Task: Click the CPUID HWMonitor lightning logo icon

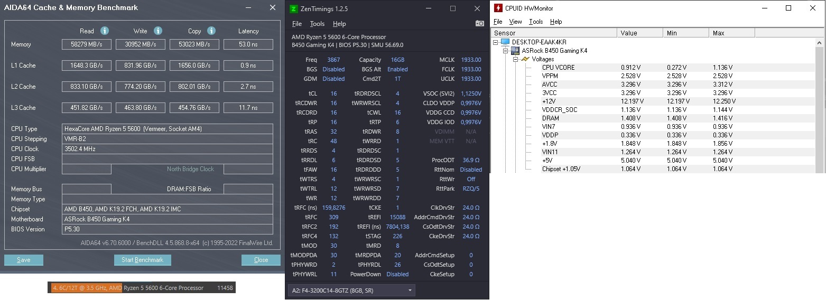Action: pos(498,8)
